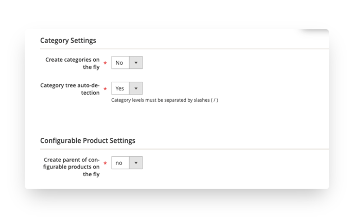Click the 'Category tree auto-detection' label

coord(70,89)
